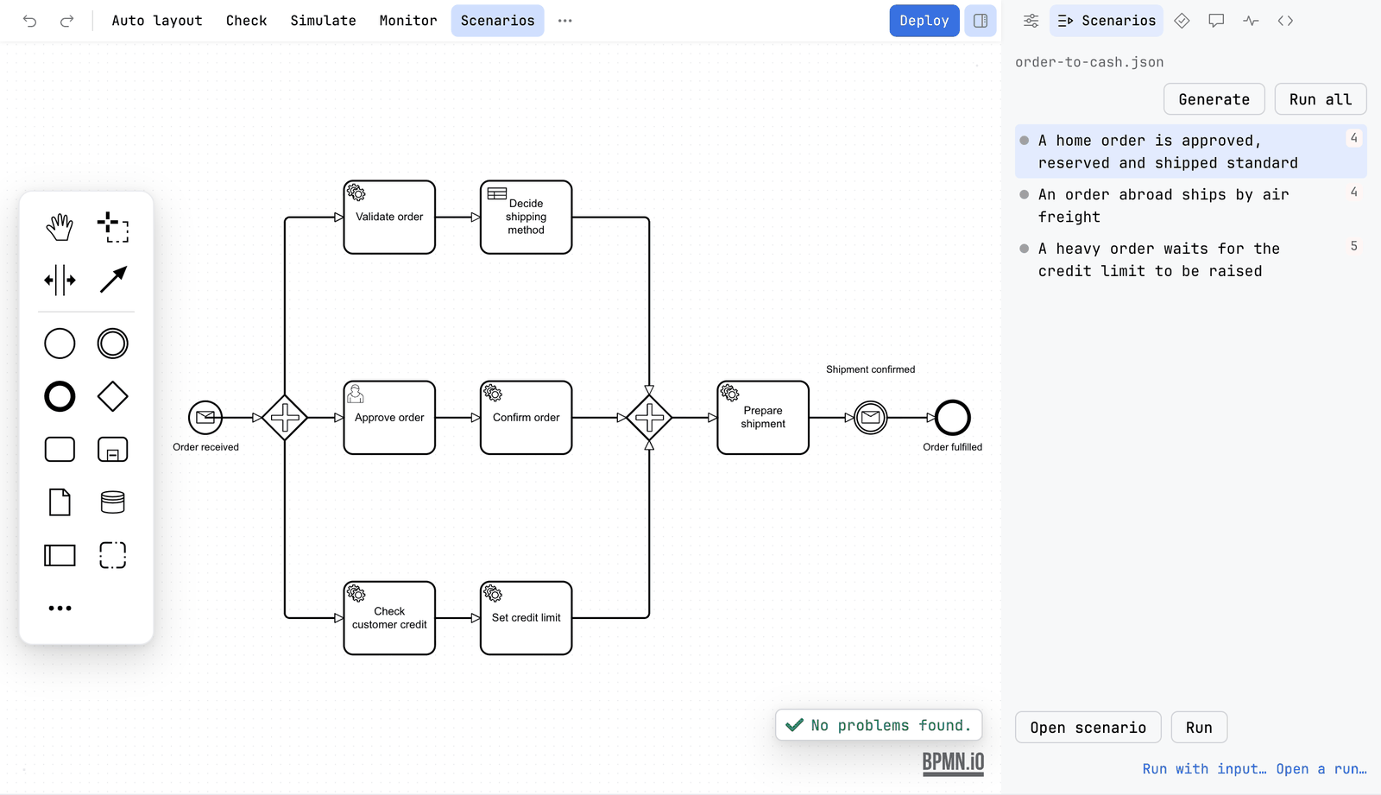Select the Approve order user task
Viewport: 1381px width, 795px height.
coord(389,418)
